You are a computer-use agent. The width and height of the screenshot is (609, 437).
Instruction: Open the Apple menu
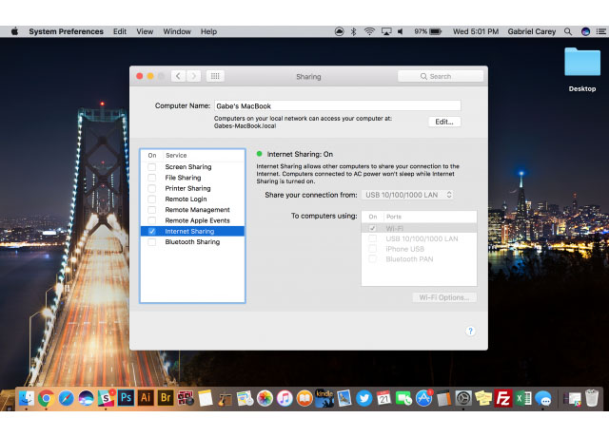coord(14,31)
